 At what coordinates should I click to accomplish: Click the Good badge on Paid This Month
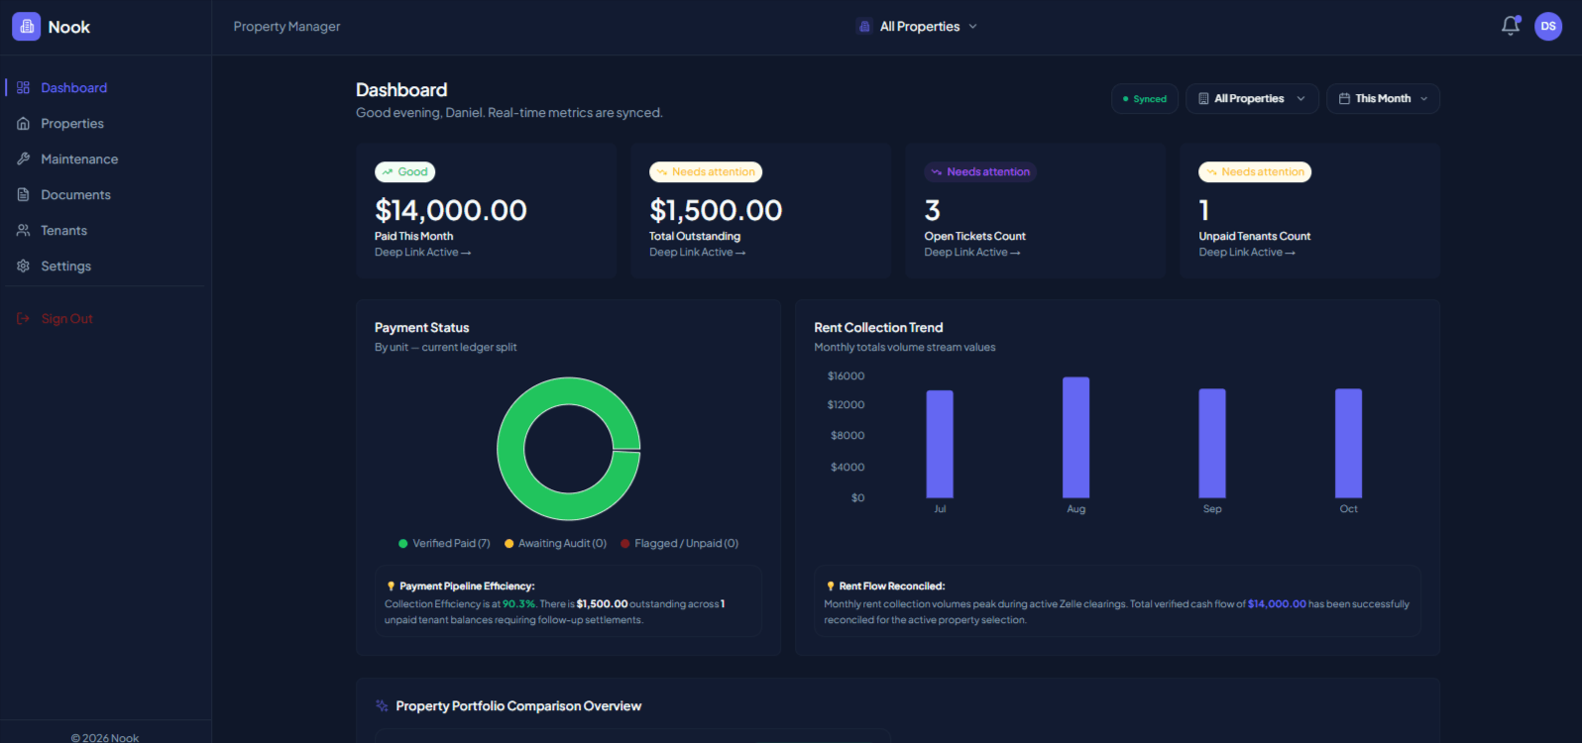[405, 172]
